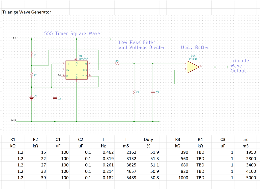Select the R3 value cell 820
This screenshot has height=189, width=260.
[178, 171]
